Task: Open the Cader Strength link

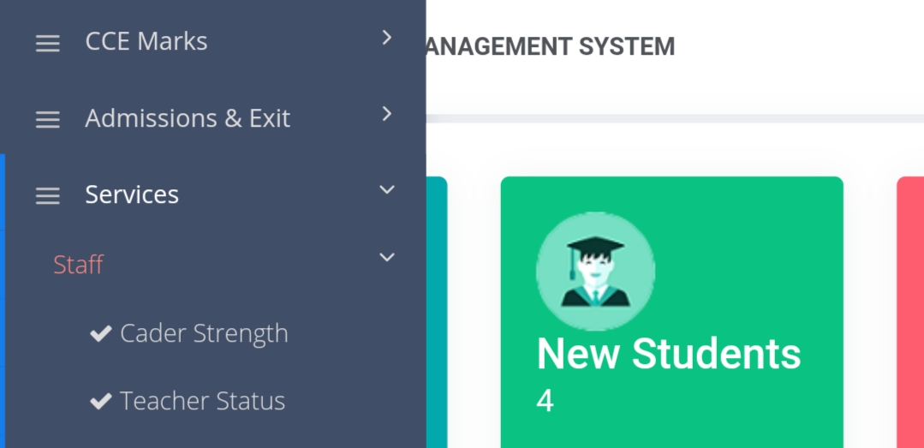Action: pos(204,333)
